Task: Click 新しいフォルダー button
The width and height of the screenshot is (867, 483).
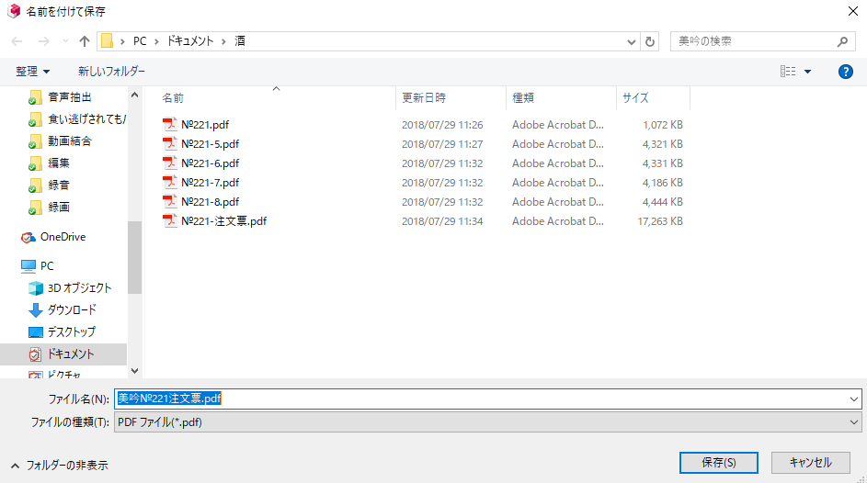Action: tap(111, 72)
